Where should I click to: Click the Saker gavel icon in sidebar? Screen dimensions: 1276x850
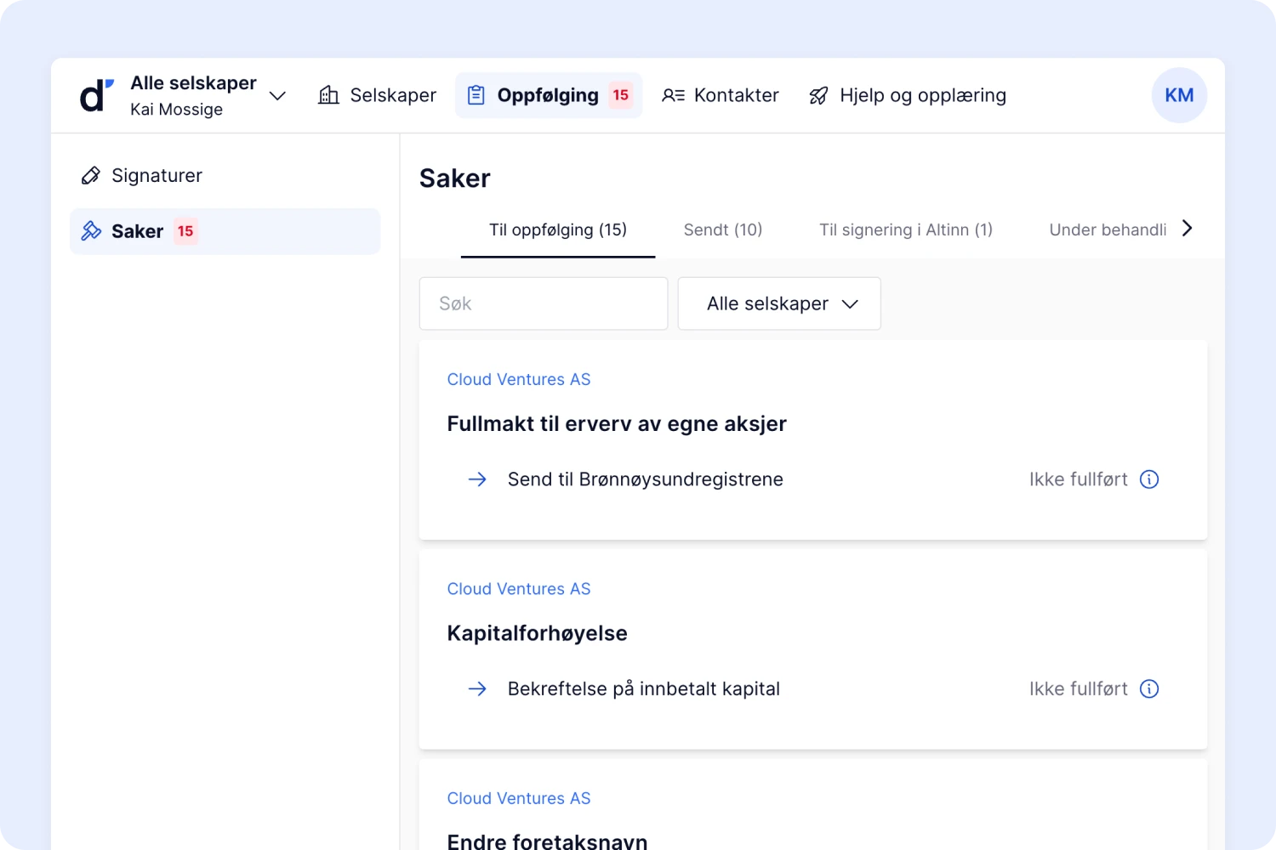[91, 231]
